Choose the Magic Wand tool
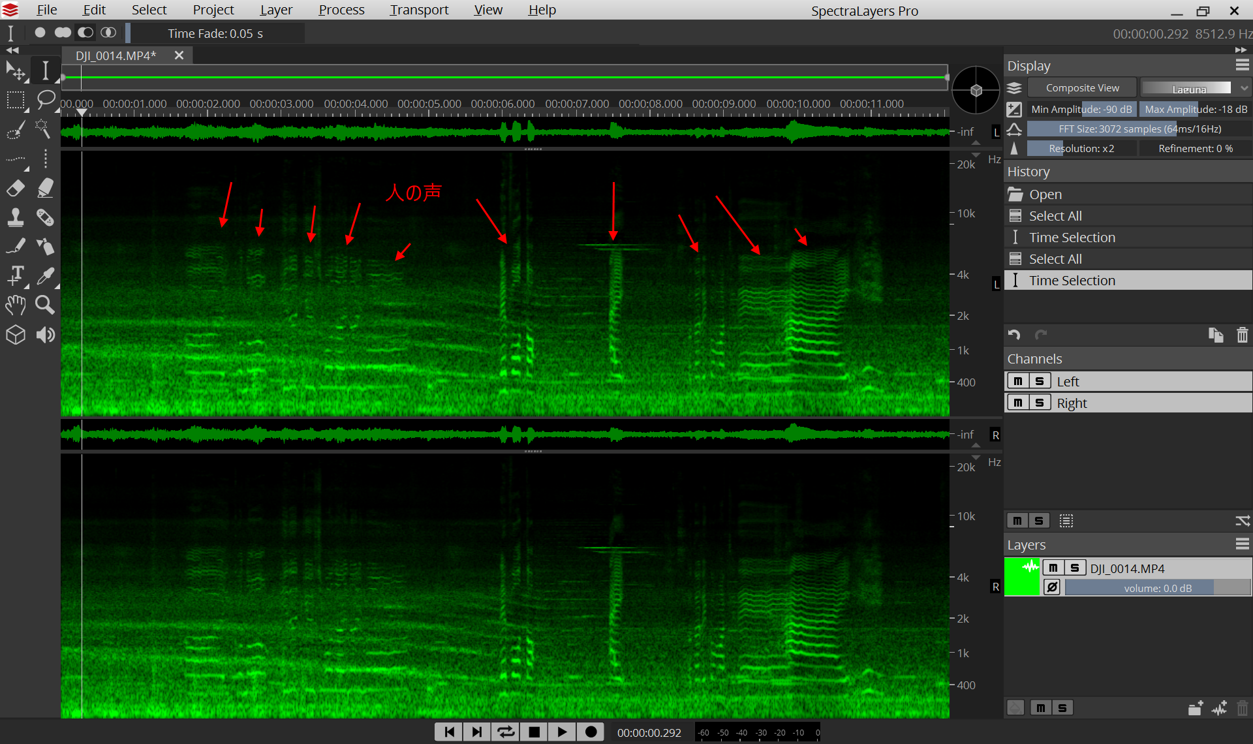 44,129
